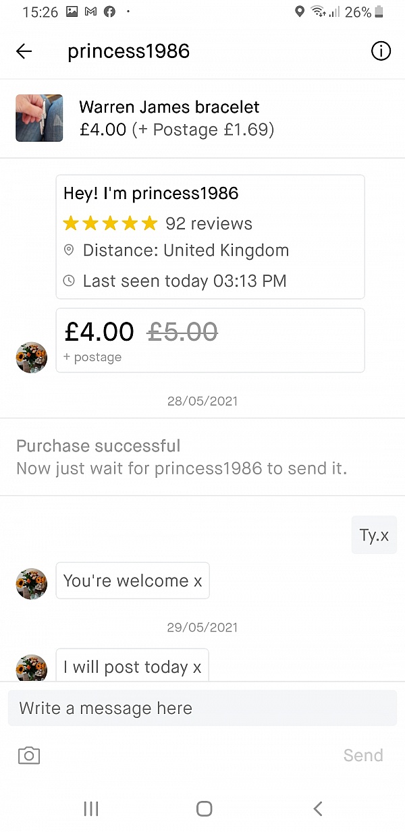Tap the princess1986 username in the header

128,51
